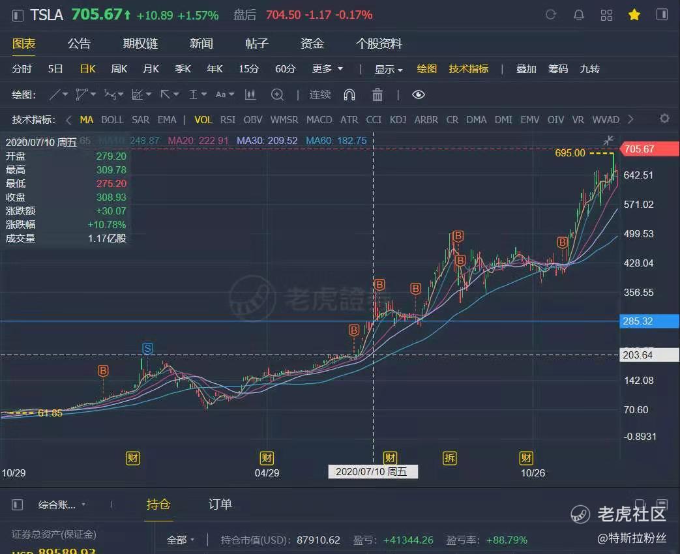This screenshot has width=680, height=554.
Task: Switch to the 期权链 tab
Action: tap(140, 44)
